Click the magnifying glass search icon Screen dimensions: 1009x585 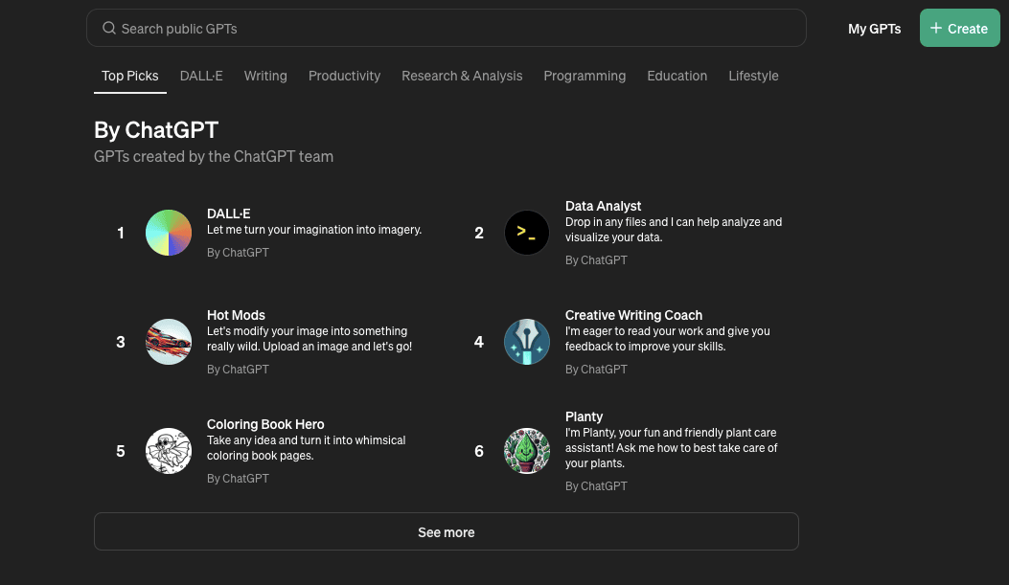[x=109, y=29]
